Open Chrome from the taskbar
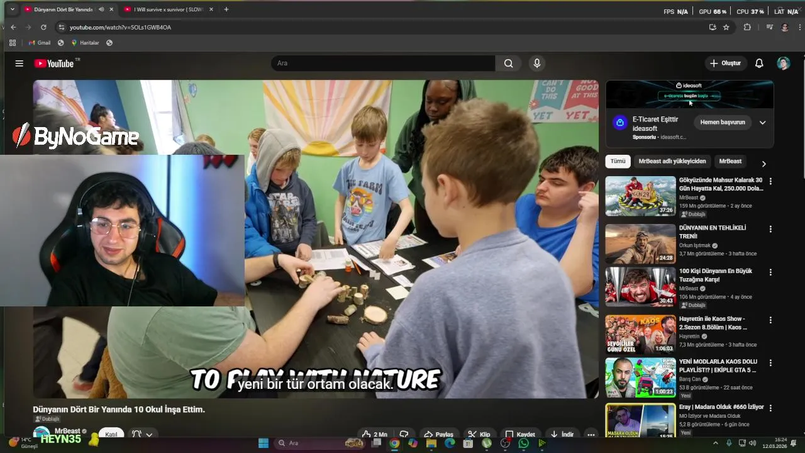The height and width of the screenshot is (453, 805). tap(394, 443)
